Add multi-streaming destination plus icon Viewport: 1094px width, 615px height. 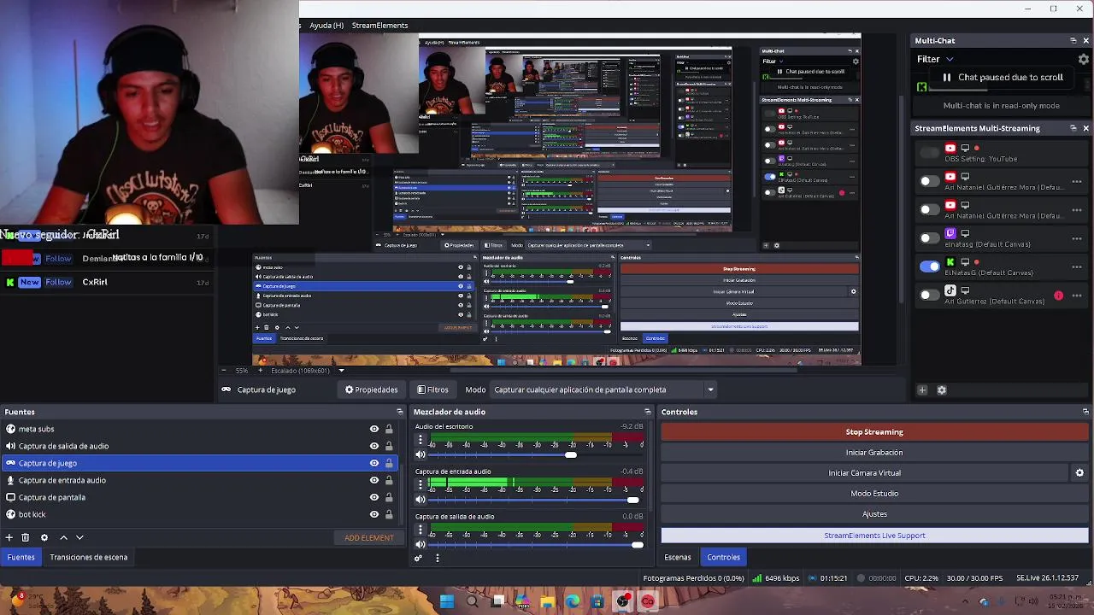pos(922,390)
